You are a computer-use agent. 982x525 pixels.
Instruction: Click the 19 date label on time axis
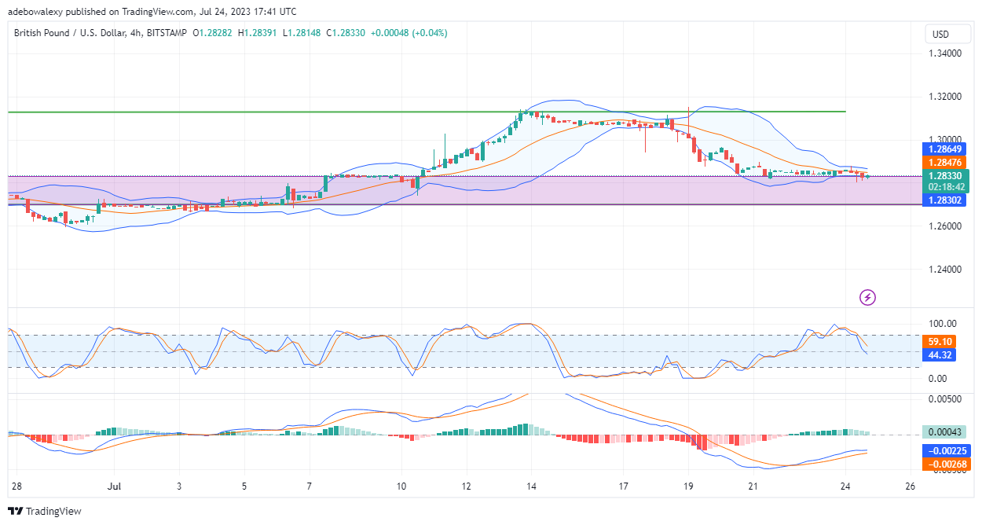tap(688, 486)
